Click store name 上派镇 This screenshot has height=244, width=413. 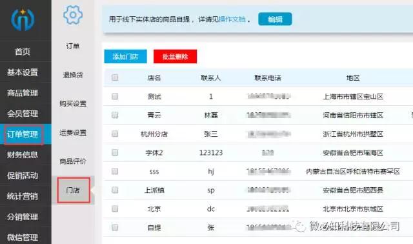click(x=154, y=190)
